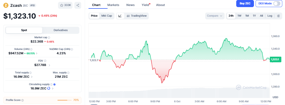This screenshot has width=285, height=105.
Task: Select the Derivatives segment
Action: (x=60, y=30)
